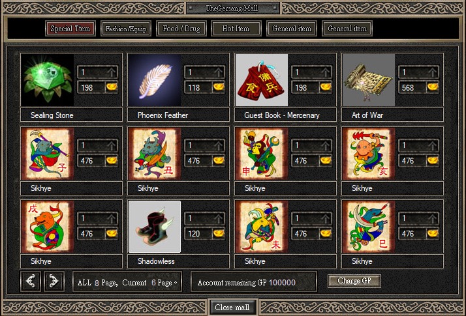Open the Food / Drug tab

click(x=181, y=29)
